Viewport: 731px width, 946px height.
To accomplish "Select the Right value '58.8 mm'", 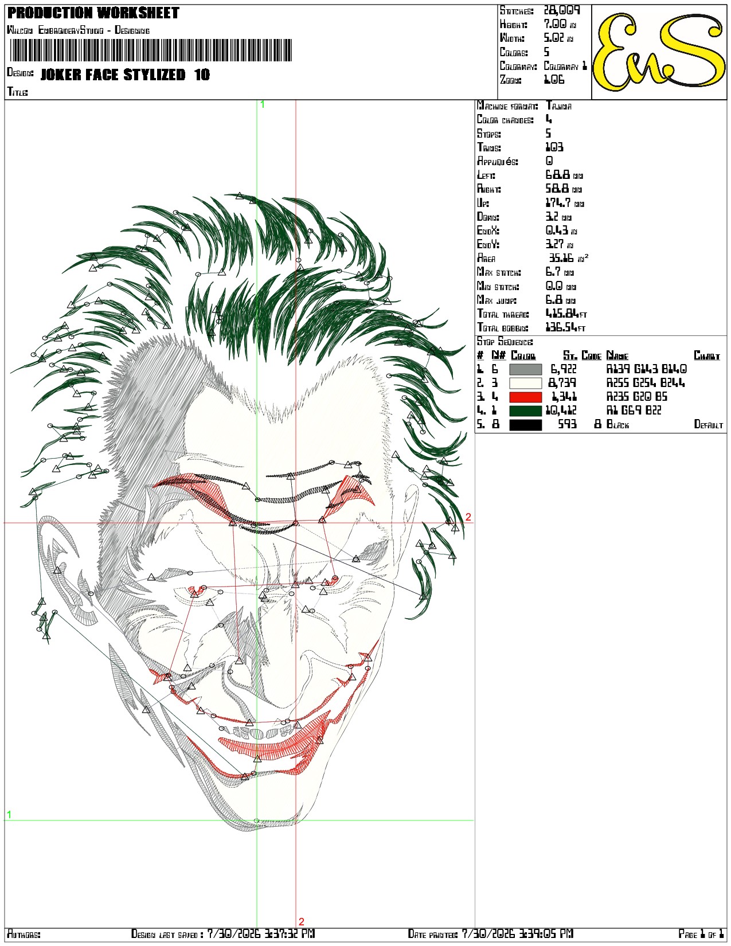I will (x=564, y=189).
